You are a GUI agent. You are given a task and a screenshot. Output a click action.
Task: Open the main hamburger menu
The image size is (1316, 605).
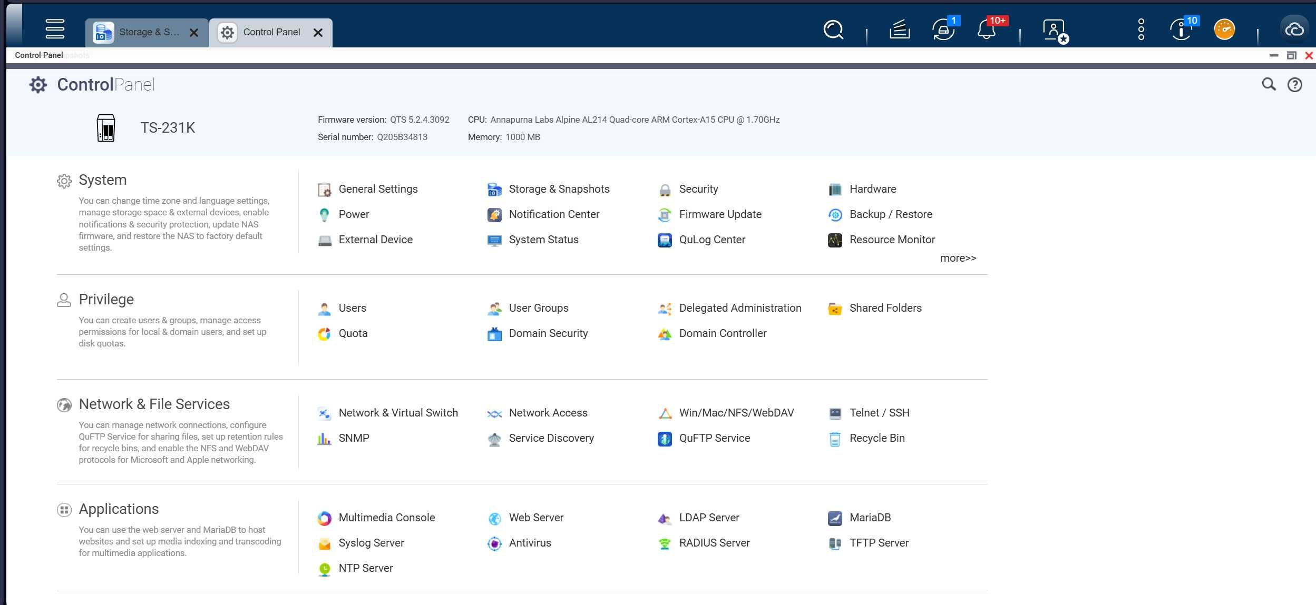click(x=55, y=29)
